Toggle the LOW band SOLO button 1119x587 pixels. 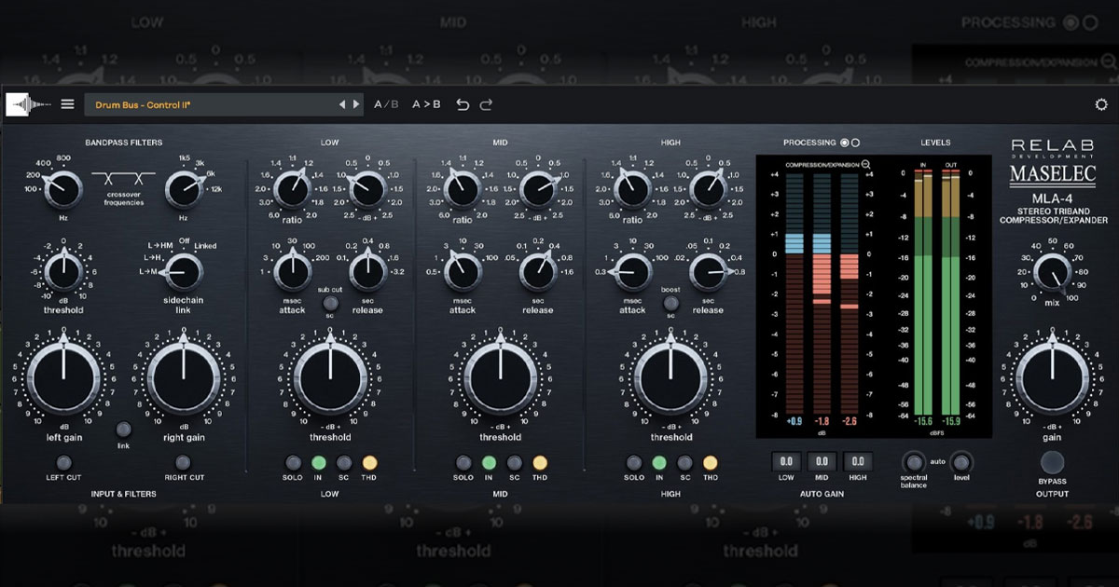[293, 462]
